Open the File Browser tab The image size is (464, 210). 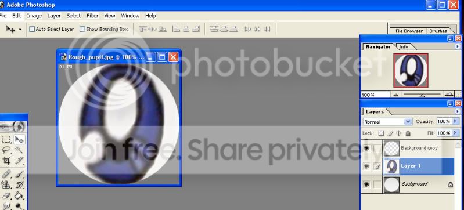[409, 31]
